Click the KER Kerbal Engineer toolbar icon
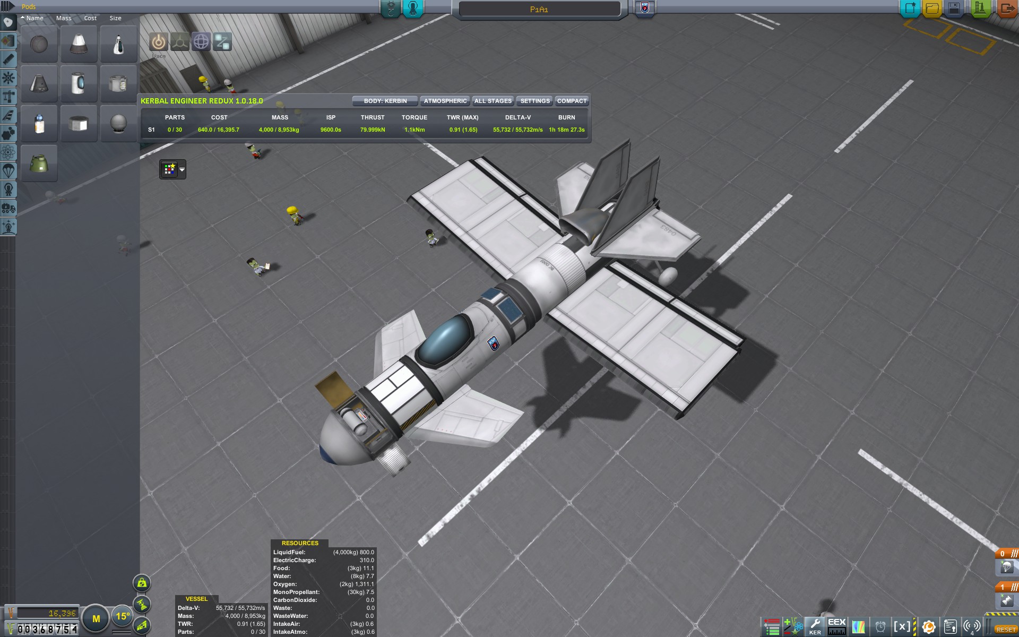 [815, 626]
